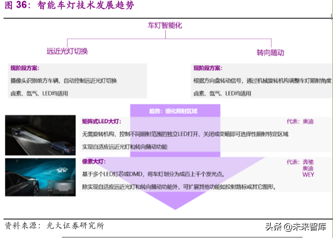
Task: Toggle the left 现阶段方案 box
Action: click(76, 80)
